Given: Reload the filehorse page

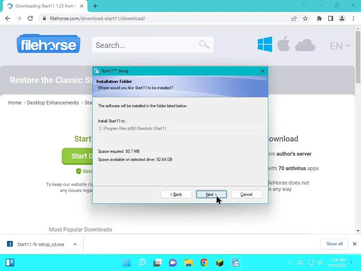Looking at the screenshot, I should (30, 18).
